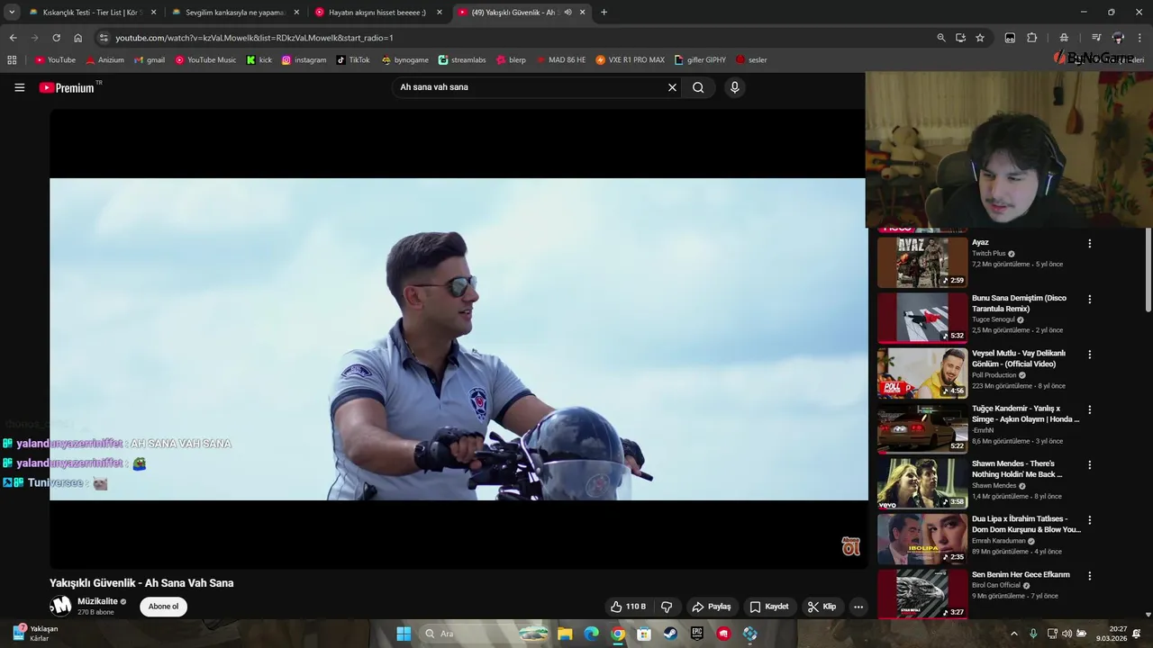
Task: Open more actions three-dot menu below video
Action: point(858,607)
